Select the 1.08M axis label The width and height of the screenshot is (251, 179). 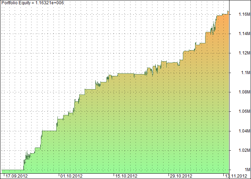tap(244, 92)
